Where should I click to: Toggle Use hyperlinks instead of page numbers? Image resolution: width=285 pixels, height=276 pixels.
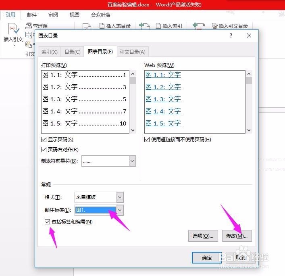click(147, 140)
